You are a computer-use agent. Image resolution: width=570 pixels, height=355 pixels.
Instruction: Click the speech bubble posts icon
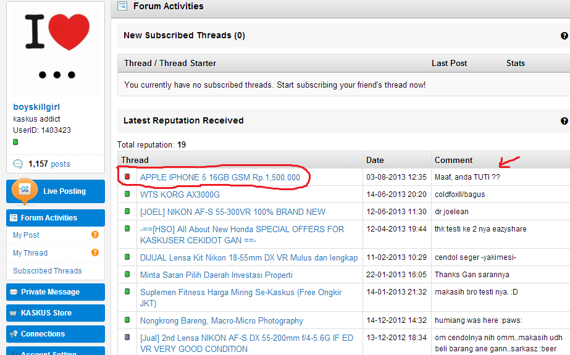click(18, 164)
